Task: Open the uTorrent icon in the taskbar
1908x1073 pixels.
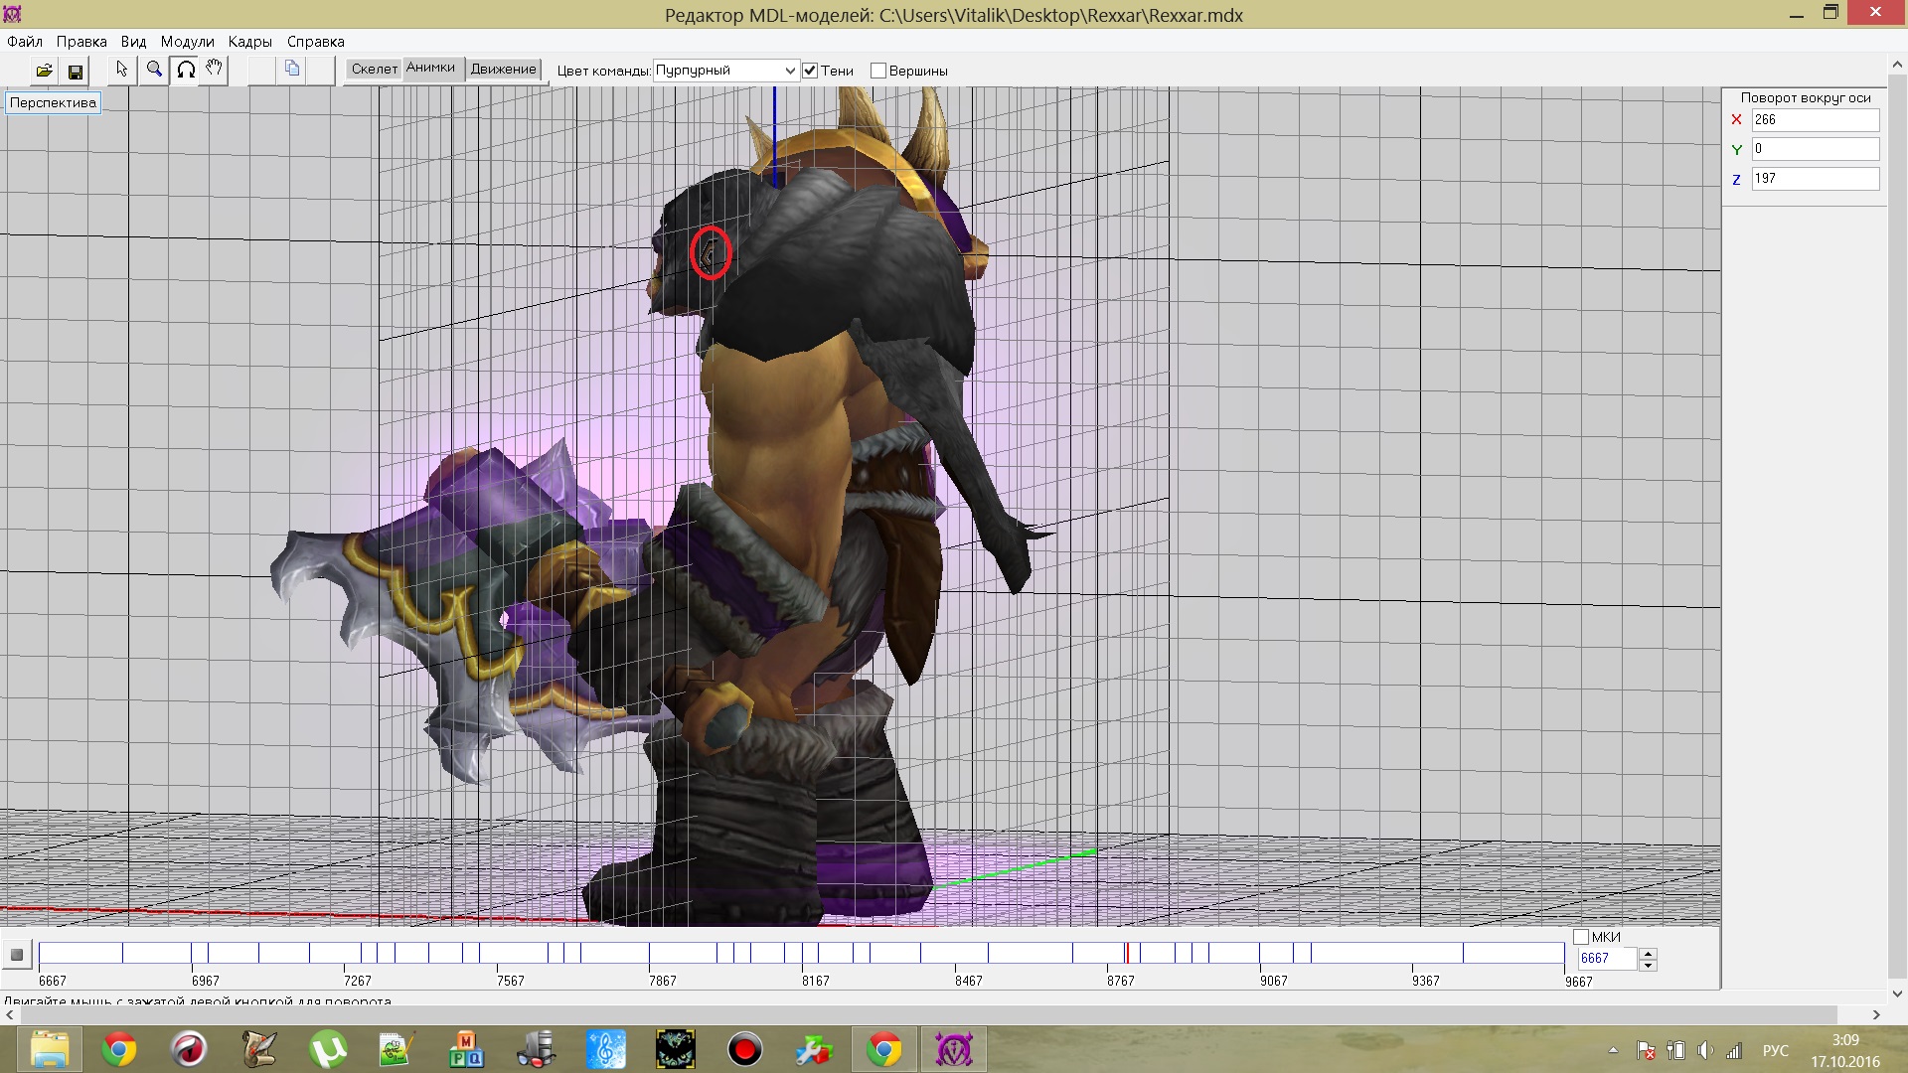Action: point(328,1050)
